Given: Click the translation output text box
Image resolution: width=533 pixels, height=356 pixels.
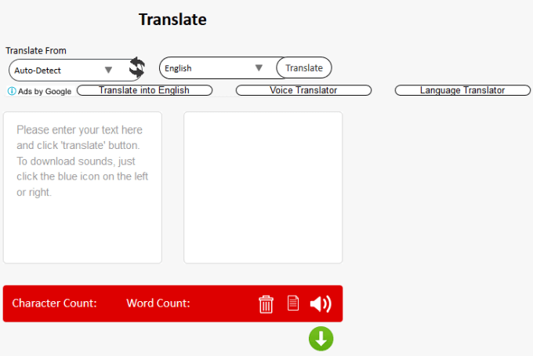Looking at the screenshot, I should tap(263, 187).
